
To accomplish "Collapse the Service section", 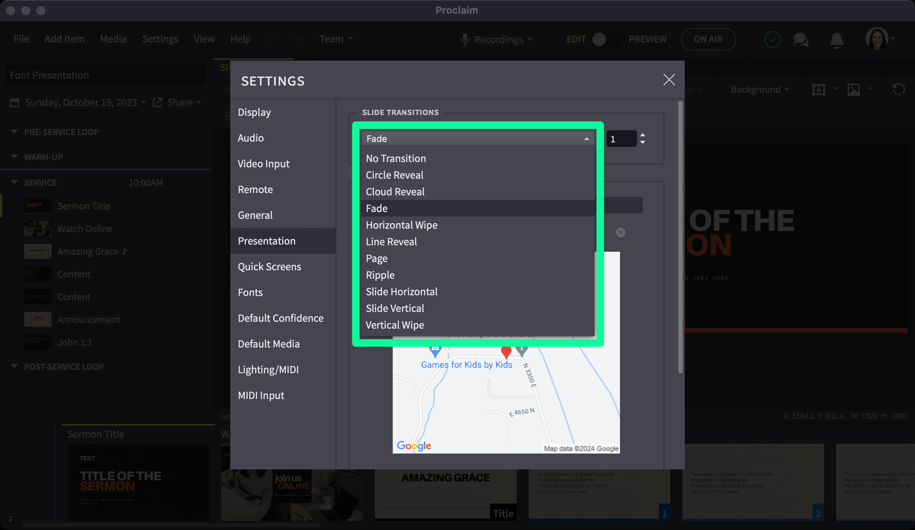I will coord(14,182).
